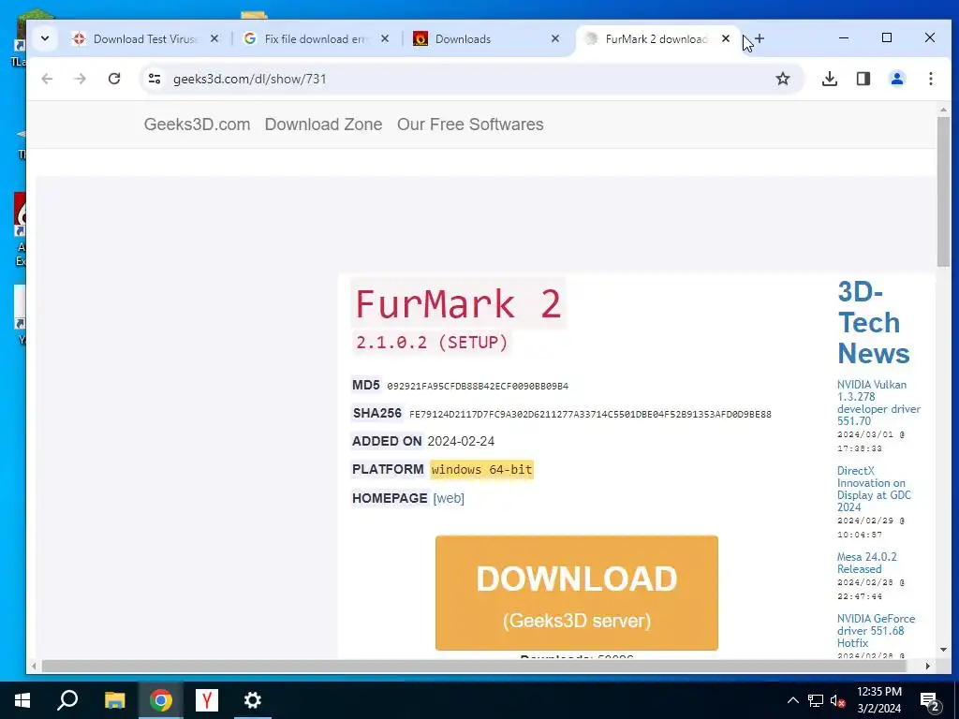Toggle the Chrome side panel
Image resolution: width=959 pixels, height=719 pixels.
pyautogui.click(x=863, y=79)
